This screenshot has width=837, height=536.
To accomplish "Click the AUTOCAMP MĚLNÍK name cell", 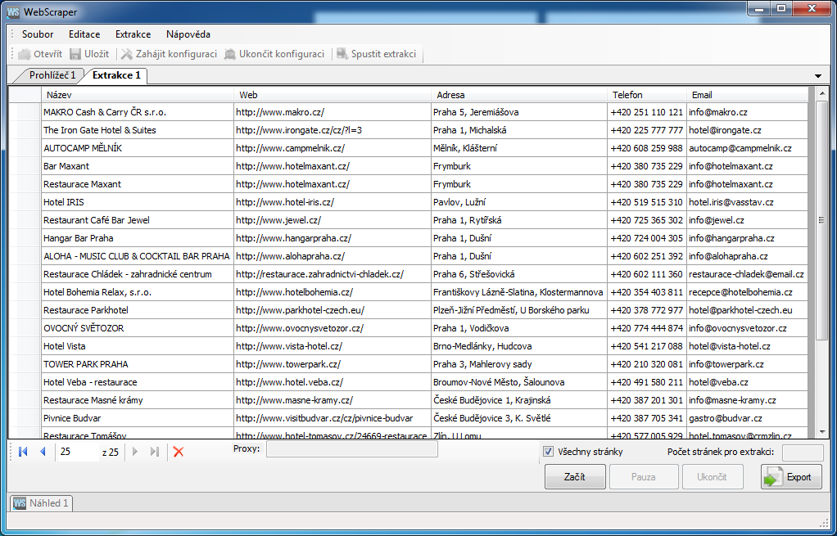I will pyautogui.click(x=138, y=148).
